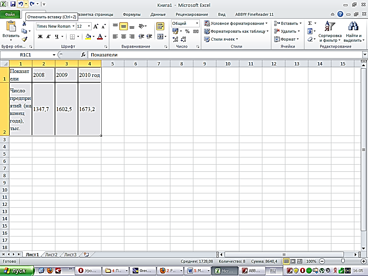Open Шрифт dialog launcher
The width and height of the screenshot is (368, 276).
[x=106, y=47]
